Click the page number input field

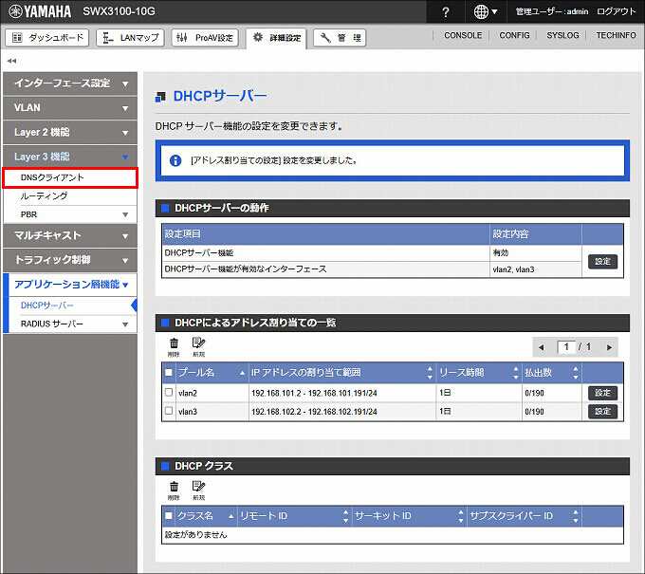coord(567,347)
